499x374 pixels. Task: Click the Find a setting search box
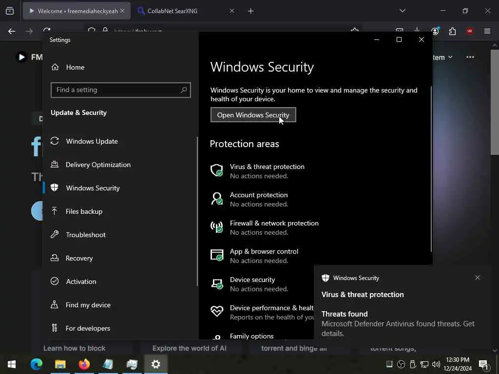(x=121, y=90)
